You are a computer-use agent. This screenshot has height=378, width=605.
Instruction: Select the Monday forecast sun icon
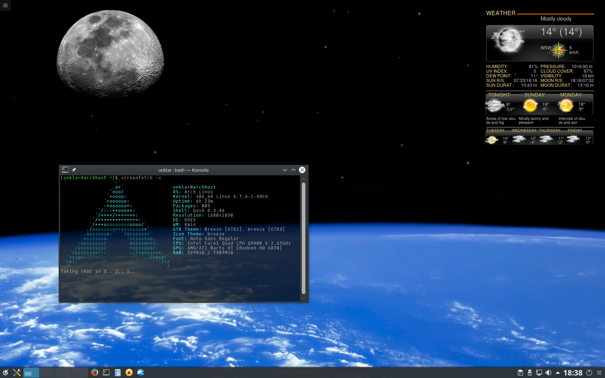566,106
